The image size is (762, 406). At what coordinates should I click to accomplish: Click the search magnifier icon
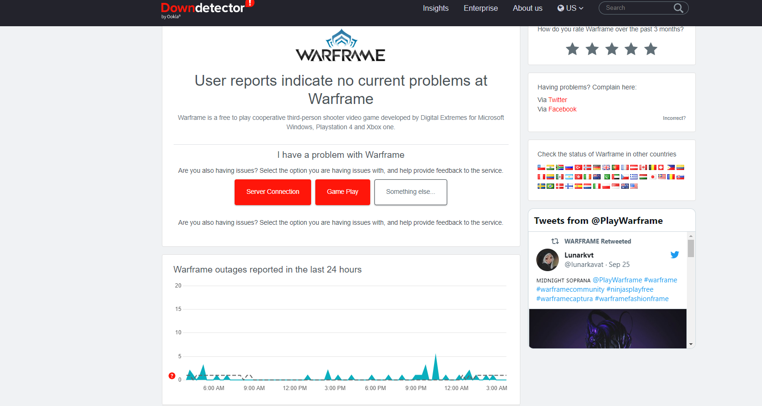click(x=678, y=8)
